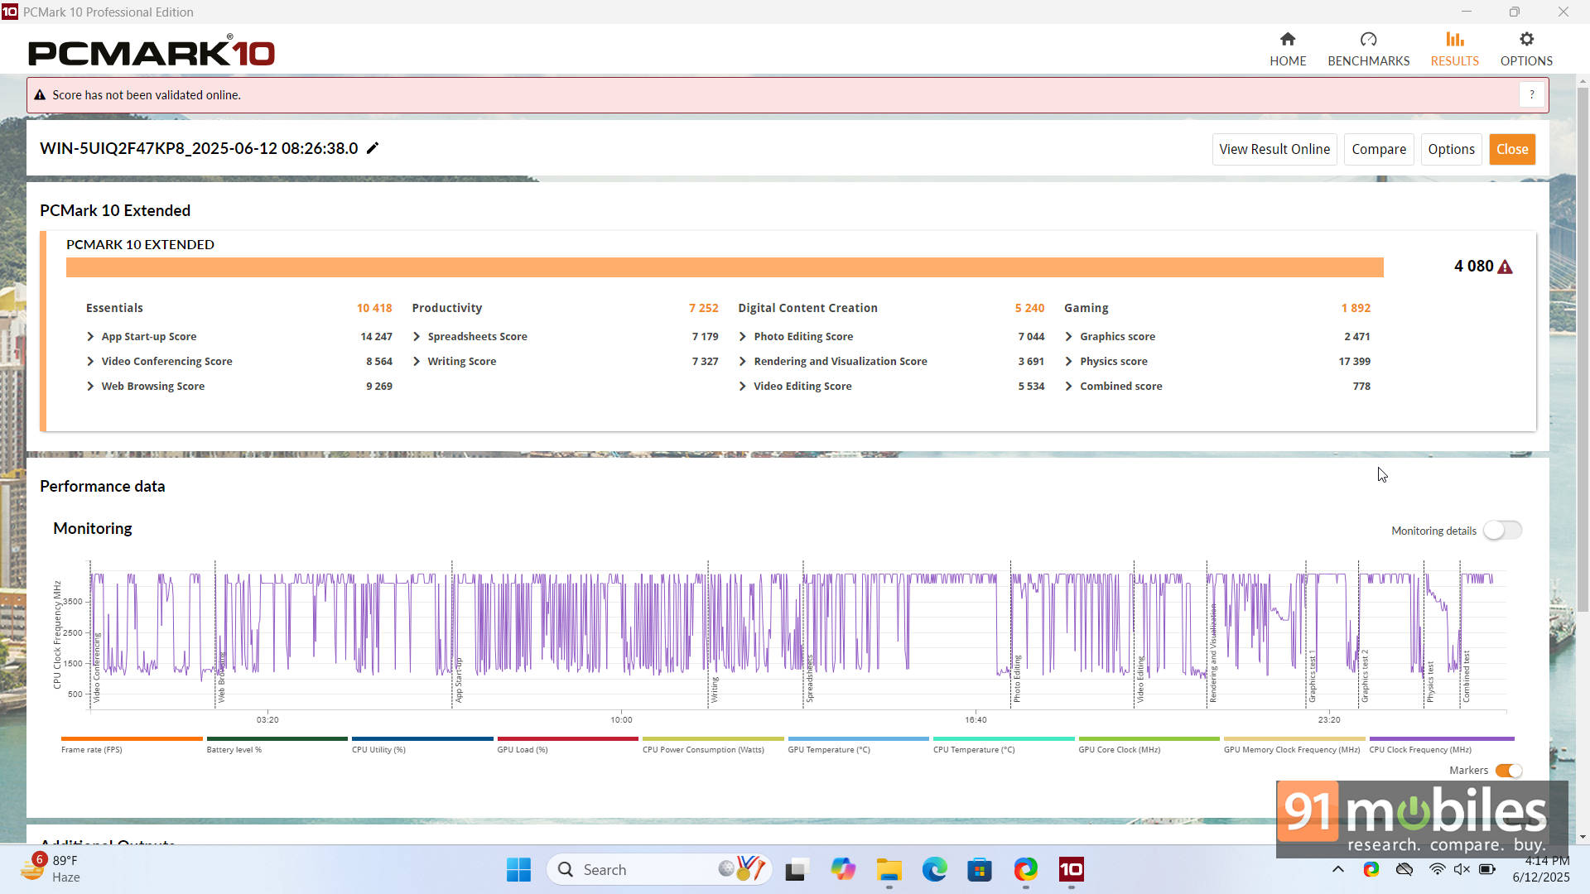Toggle Monitoring details switch
The width and height of the screenshot is (1590, 894).
coord(1502,531)
